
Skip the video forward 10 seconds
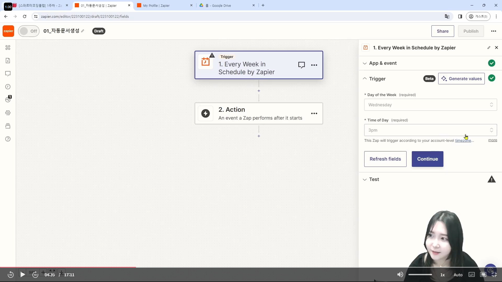click(x=35, y=275)
